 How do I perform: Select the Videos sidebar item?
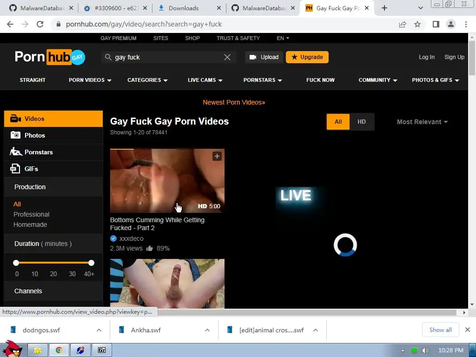tap(53, 119)
